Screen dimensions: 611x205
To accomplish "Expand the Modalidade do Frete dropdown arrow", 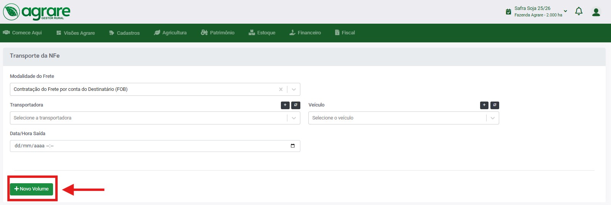I will click(294, 89).
